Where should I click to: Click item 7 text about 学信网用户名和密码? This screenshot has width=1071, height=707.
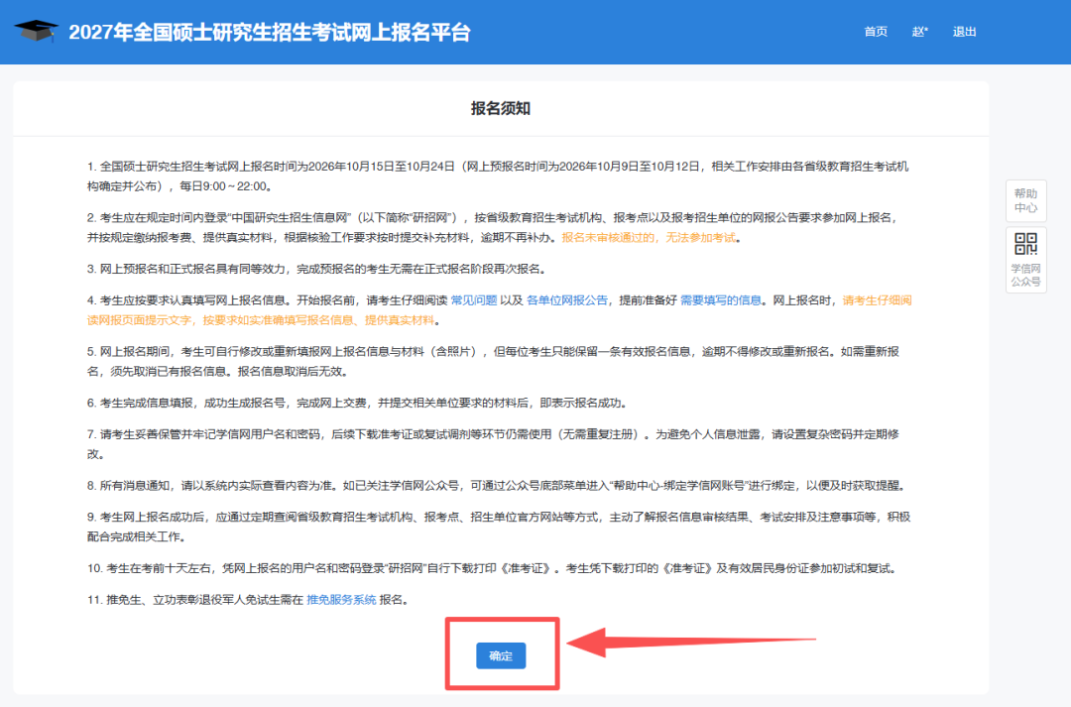493,444
